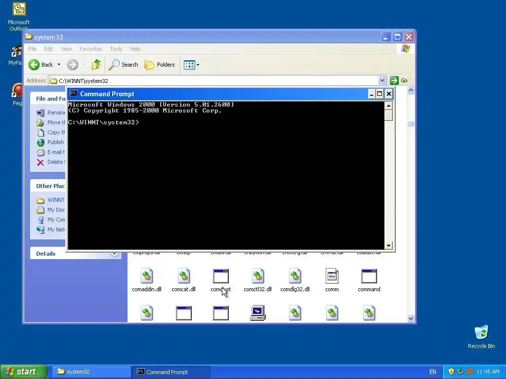Open WINNT folder under Other Places
Image resolution: width=506 pixels, height=379 pixels.
click(x=51, y=200)
